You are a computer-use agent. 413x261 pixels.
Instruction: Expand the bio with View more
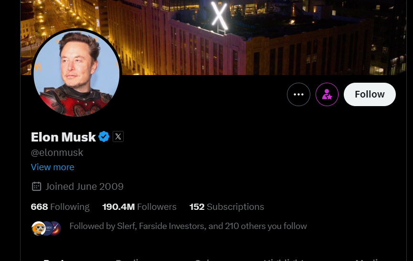tap(53, 167)
